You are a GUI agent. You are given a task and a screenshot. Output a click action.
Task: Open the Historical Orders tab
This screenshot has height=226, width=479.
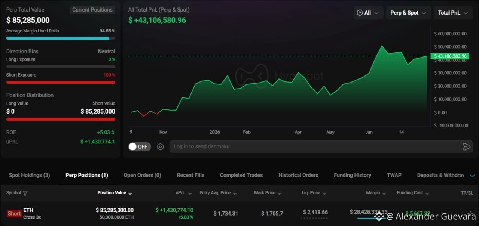coord(298,175)
